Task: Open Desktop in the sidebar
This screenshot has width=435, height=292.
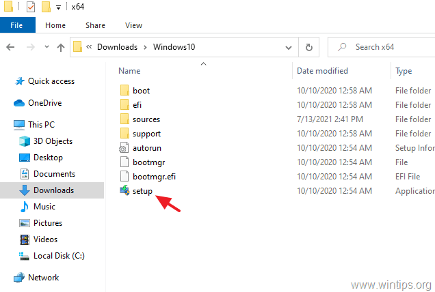Action: click(x=48, y=158)
